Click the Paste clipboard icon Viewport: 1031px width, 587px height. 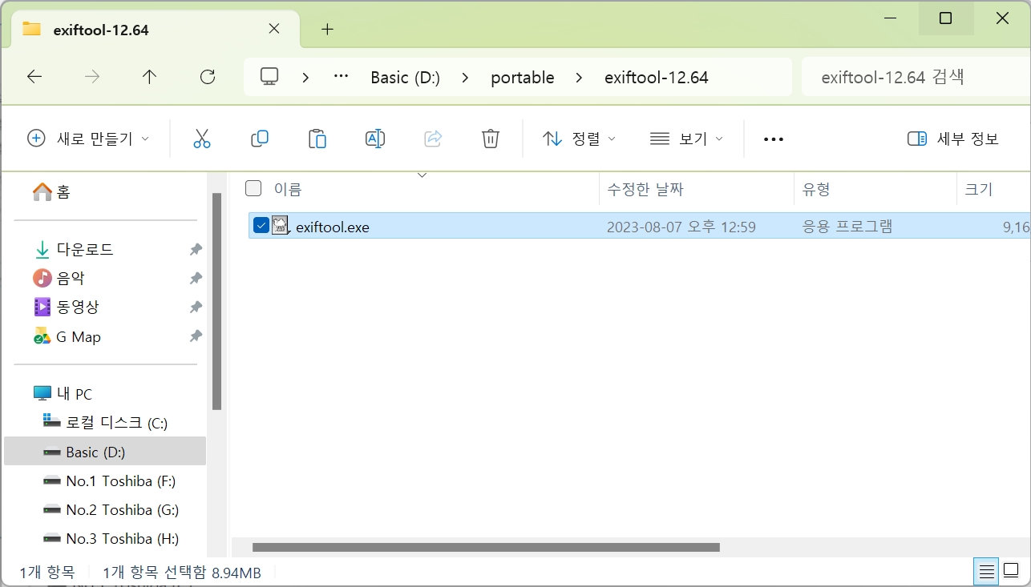[317, 139]
